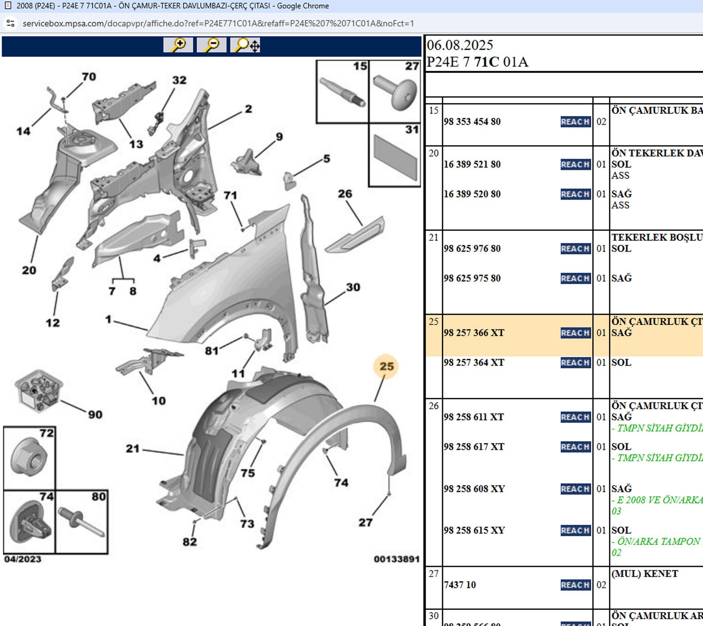Viewport: 703px width, 626px height.
Task: Click part number 98 258 611 XT
Action: [x=474, y=417]
